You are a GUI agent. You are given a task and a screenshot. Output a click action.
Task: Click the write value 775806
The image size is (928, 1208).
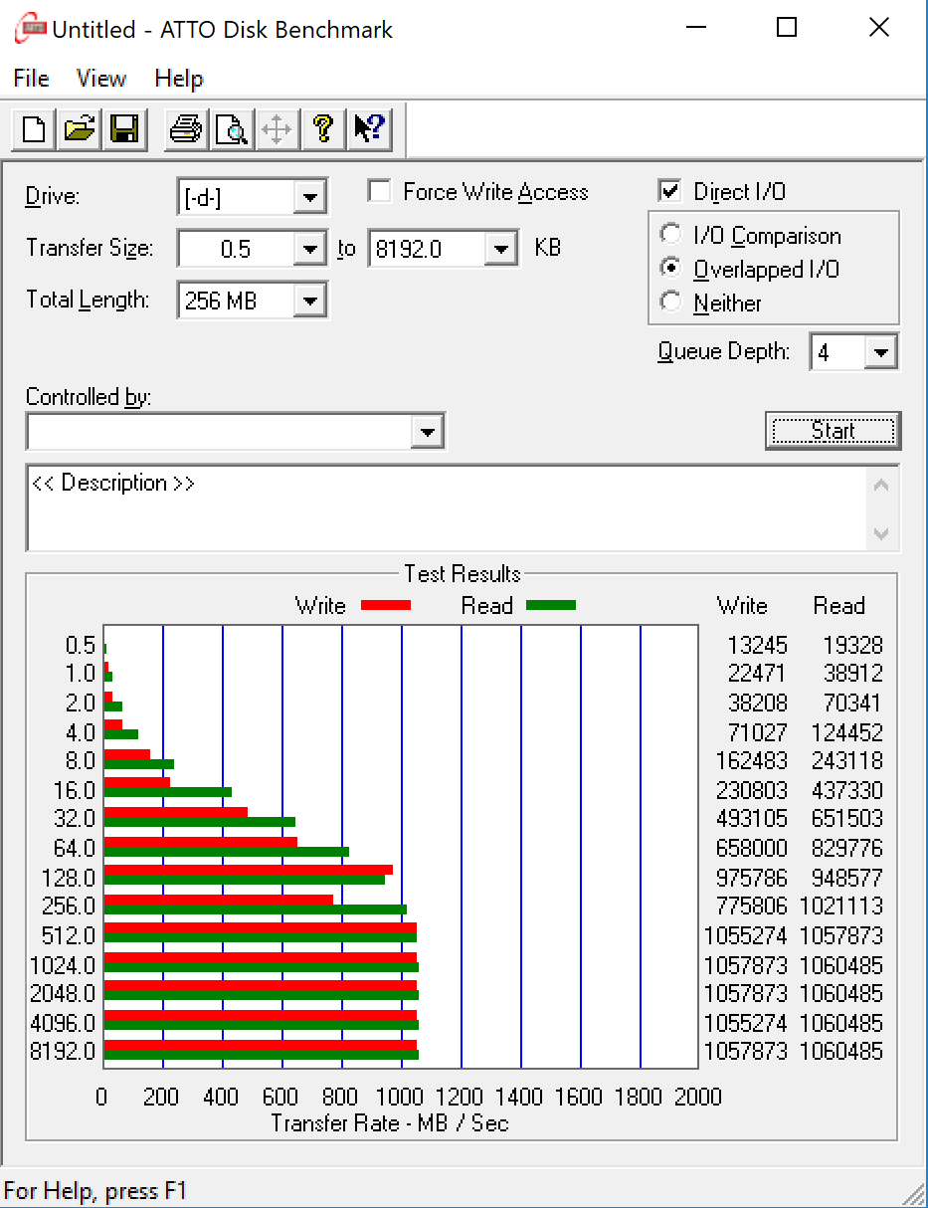point(751,906)
